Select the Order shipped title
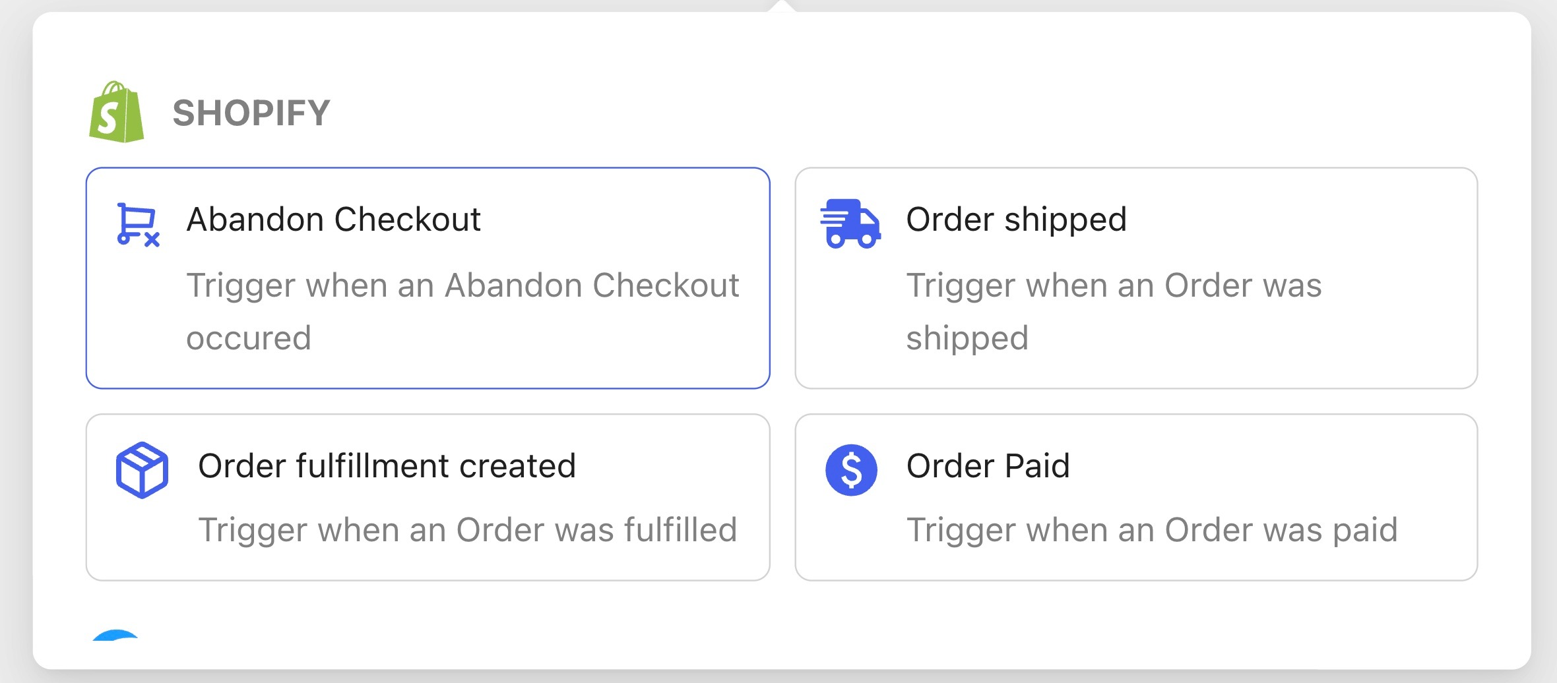Screen dimensions: 1557x683 (1016, 220)
